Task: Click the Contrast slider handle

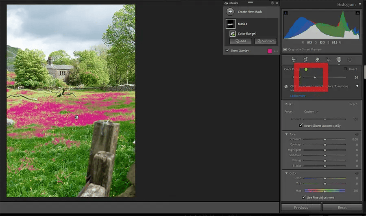Action: tap(325, 145)
